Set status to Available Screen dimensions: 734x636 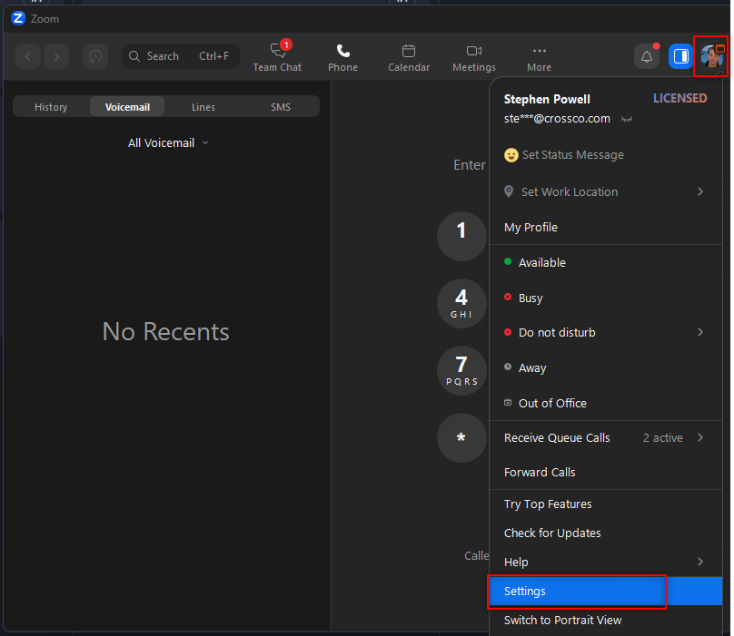[x=606, y=263]
